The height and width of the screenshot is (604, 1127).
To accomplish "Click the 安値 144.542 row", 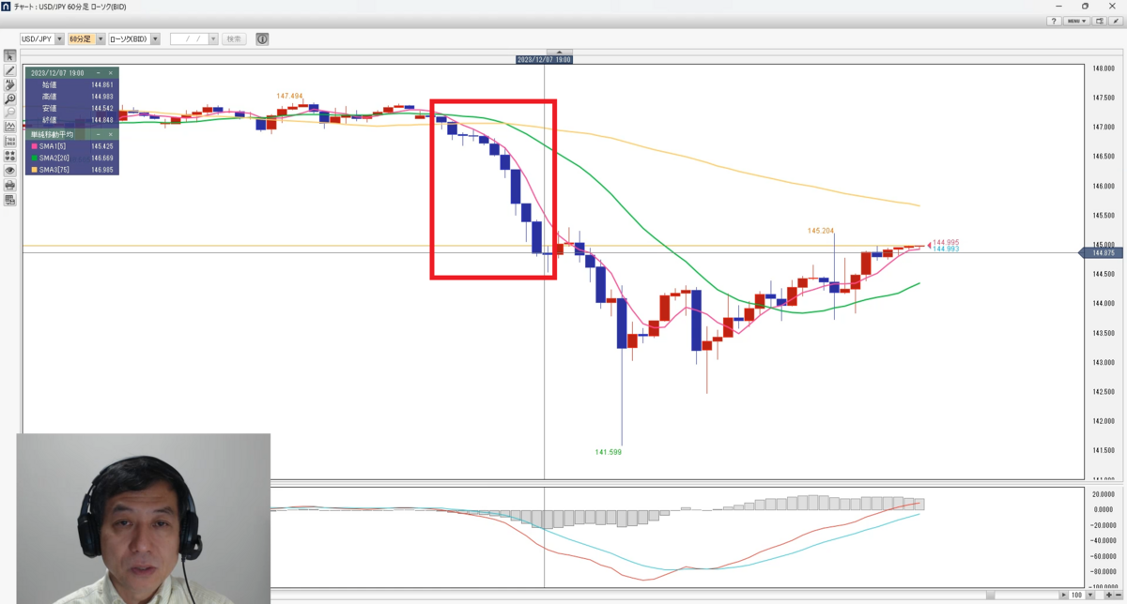I will click(71, 108).
